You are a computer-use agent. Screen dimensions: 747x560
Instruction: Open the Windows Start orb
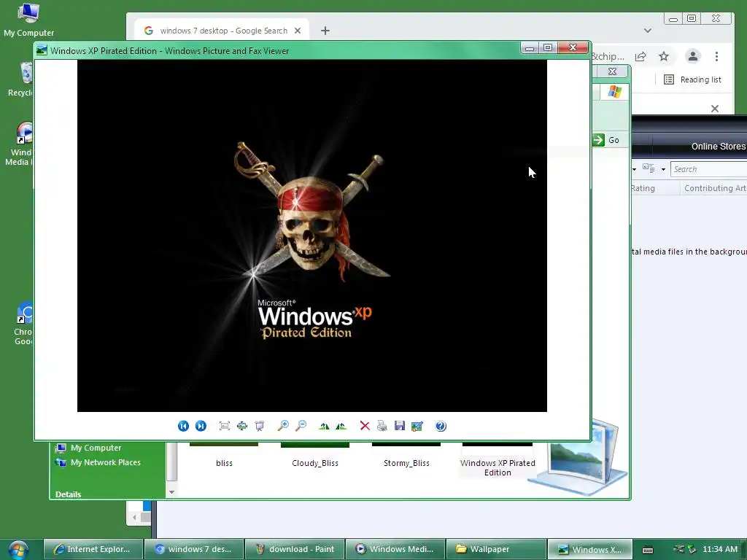click(18, 550)
